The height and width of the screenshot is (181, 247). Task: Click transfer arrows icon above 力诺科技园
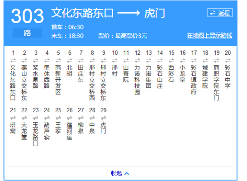click(x=138, y=60)
